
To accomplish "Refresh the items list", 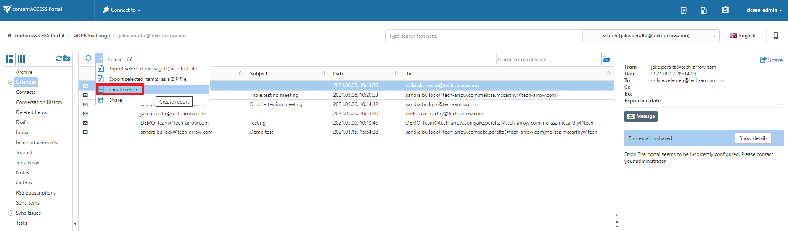I will pyautogui.click(x=88, y=58).
